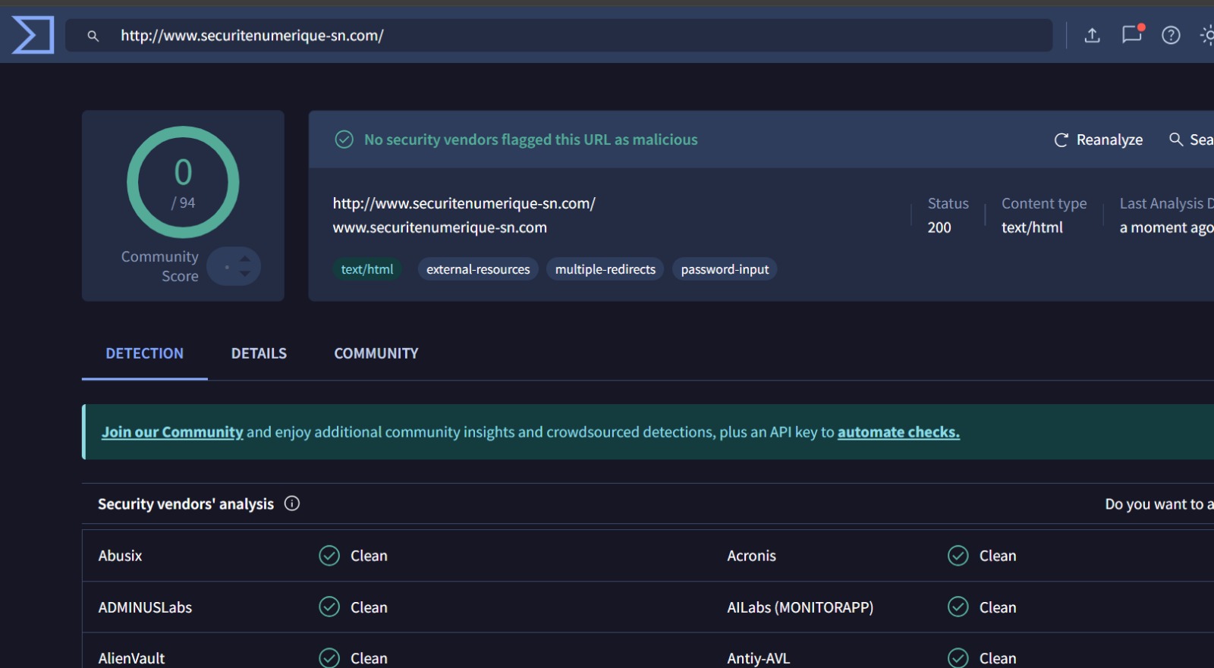Click the info icon beside Security vendors' analysis

coord(292,503)
